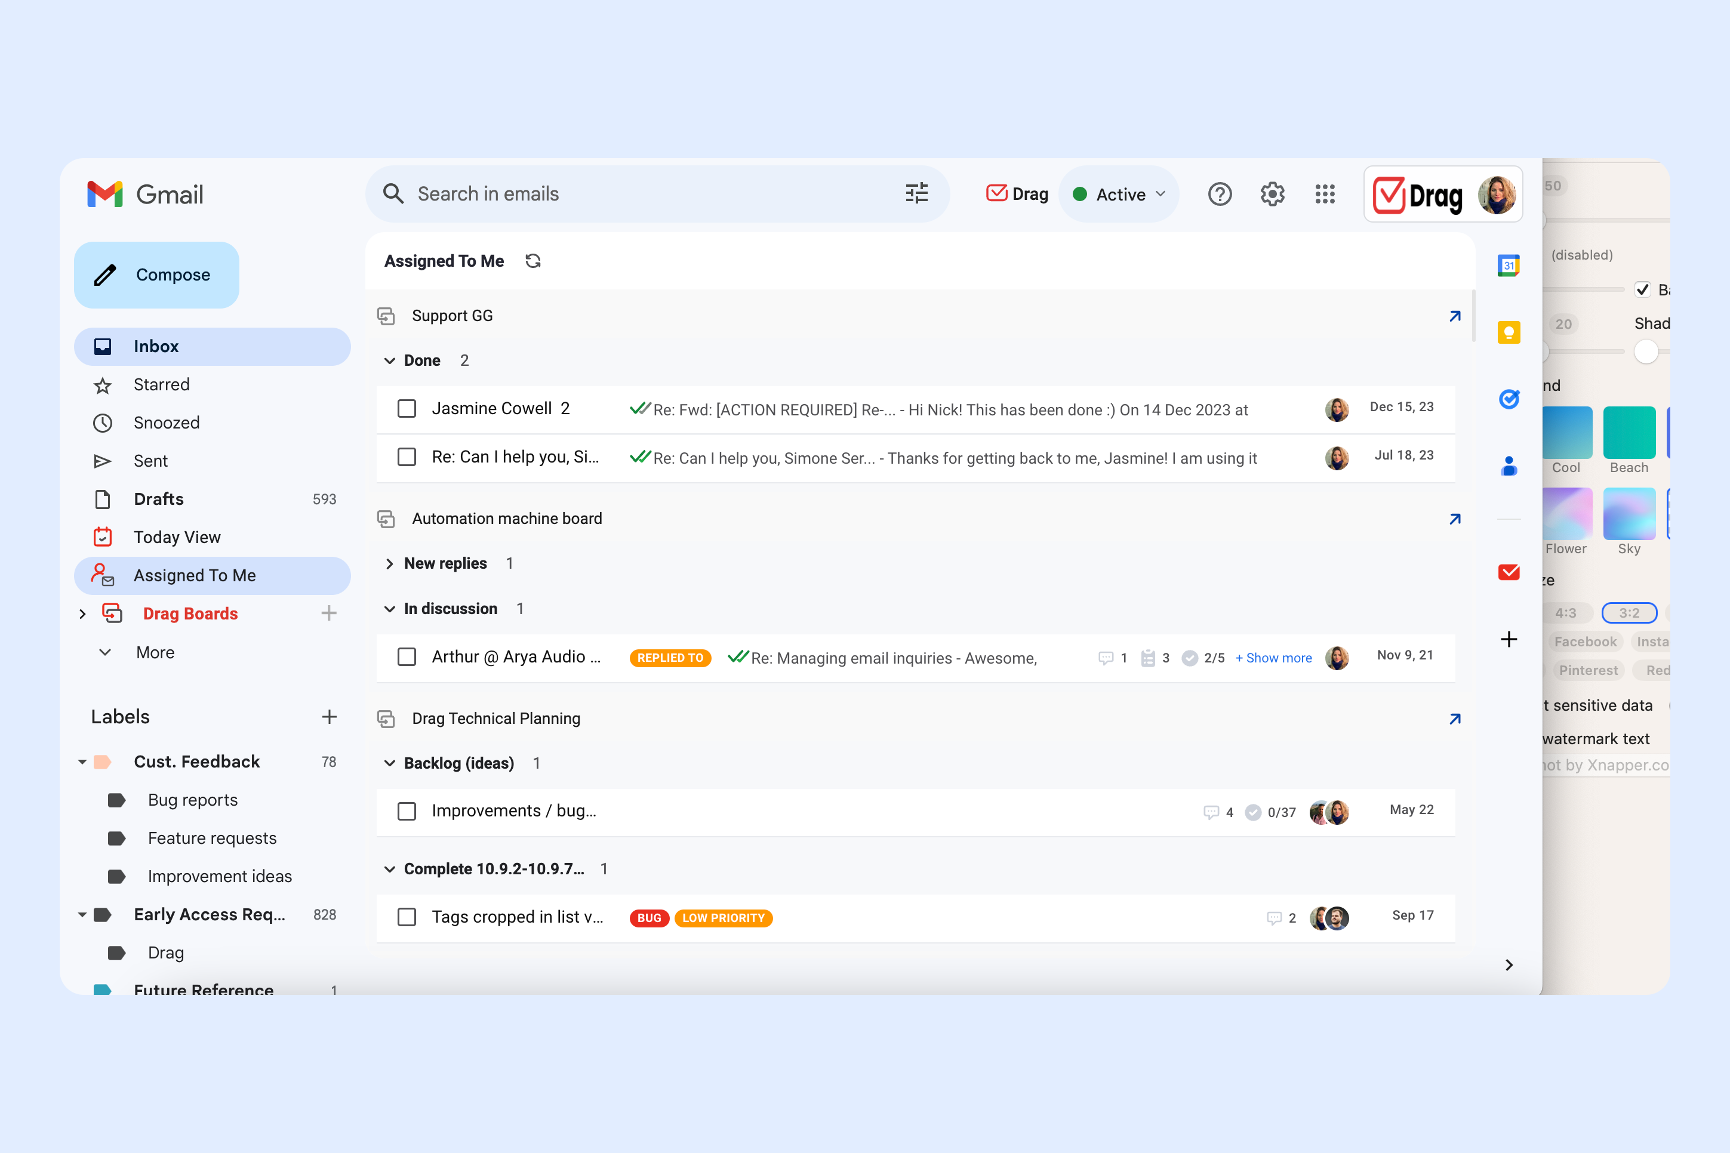This screenshot has height=1153, width=1730.
Task: Open Gmail Settings gear
Action: (x=1273, y=194)
